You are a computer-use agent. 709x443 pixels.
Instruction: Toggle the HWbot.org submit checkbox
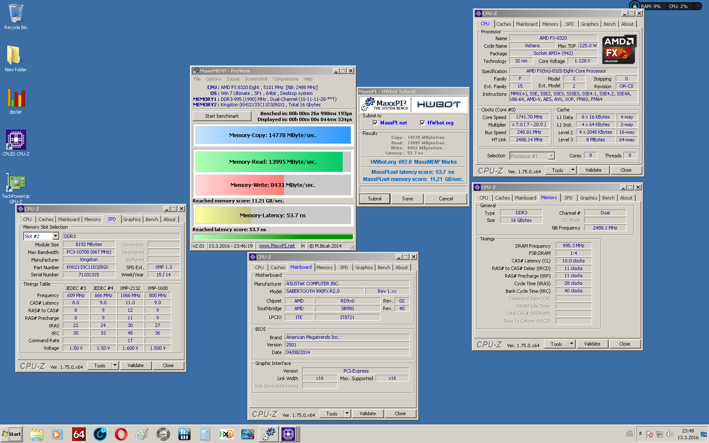(422, 123)
